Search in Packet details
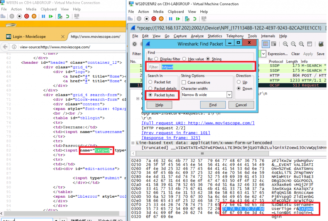Screen dimensions: 328x221 point(150,88)
